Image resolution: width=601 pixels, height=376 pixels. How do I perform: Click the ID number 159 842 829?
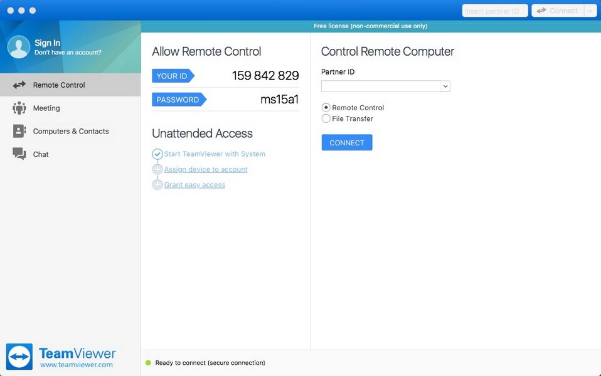[x=265, y=75]
